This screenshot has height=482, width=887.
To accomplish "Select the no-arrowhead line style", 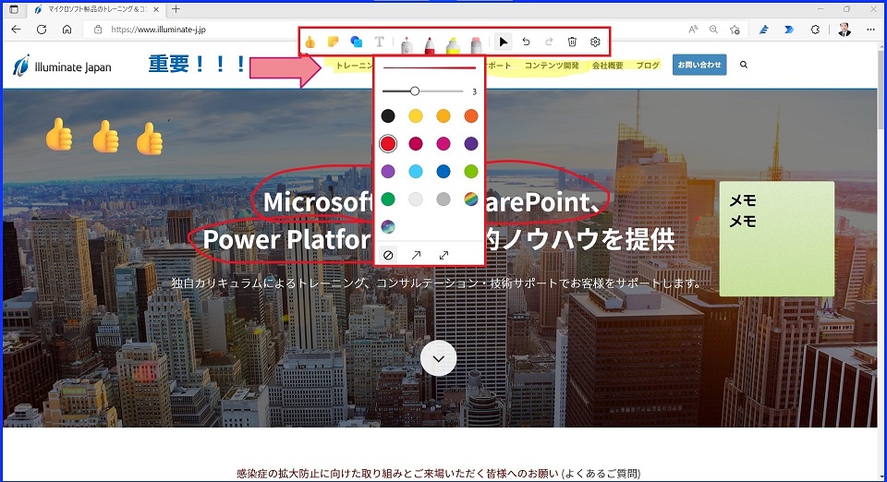I will pyautogui.click(x=388, y=256).
